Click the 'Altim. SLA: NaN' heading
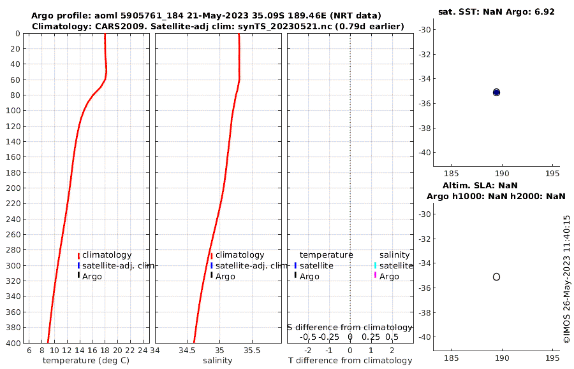This screenshot has height=369, width=574. 480,185
